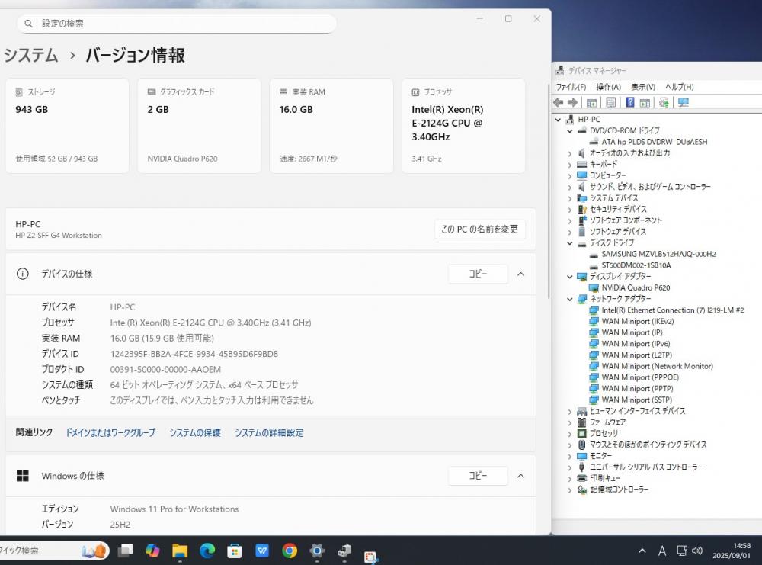This screenshot has width=762, height=565.
Task: Click the network icon in the system tray
Action: pyautogui.click(x=682, y=551)
